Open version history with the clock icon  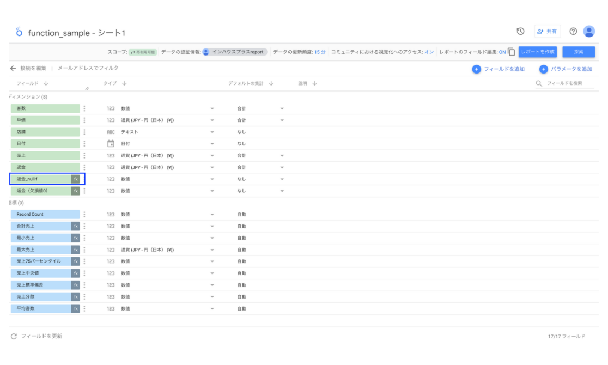pos(520,32)
